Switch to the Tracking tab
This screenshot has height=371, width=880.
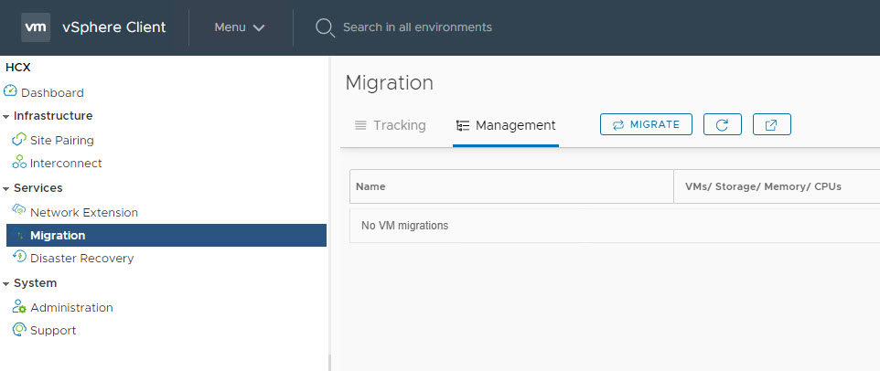pos(391,125)
